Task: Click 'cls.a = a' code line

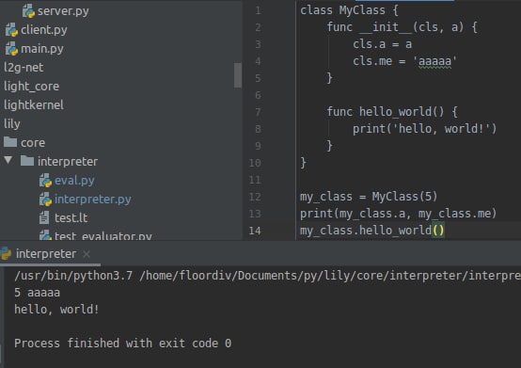Action: coord(382,44)
